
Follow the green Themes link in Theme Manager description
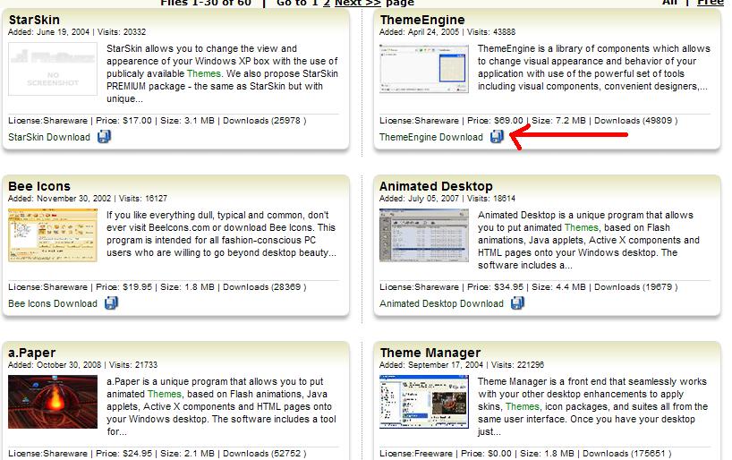click(523, 407)
